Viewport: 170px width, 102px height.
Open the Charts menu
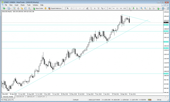tap(23, 5)
